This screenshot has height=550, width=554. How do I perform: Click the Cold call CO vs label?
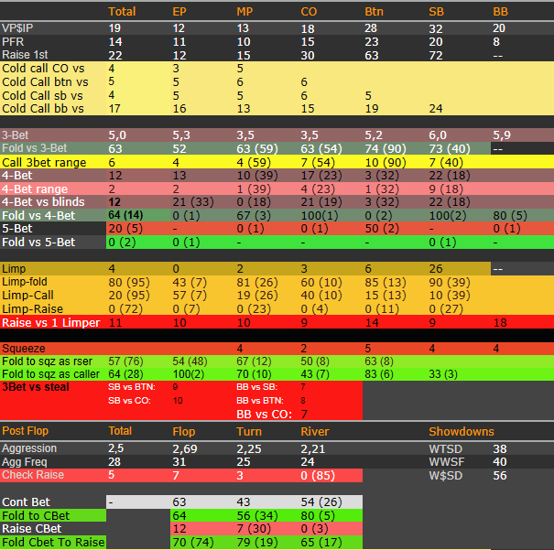(43, 68)
